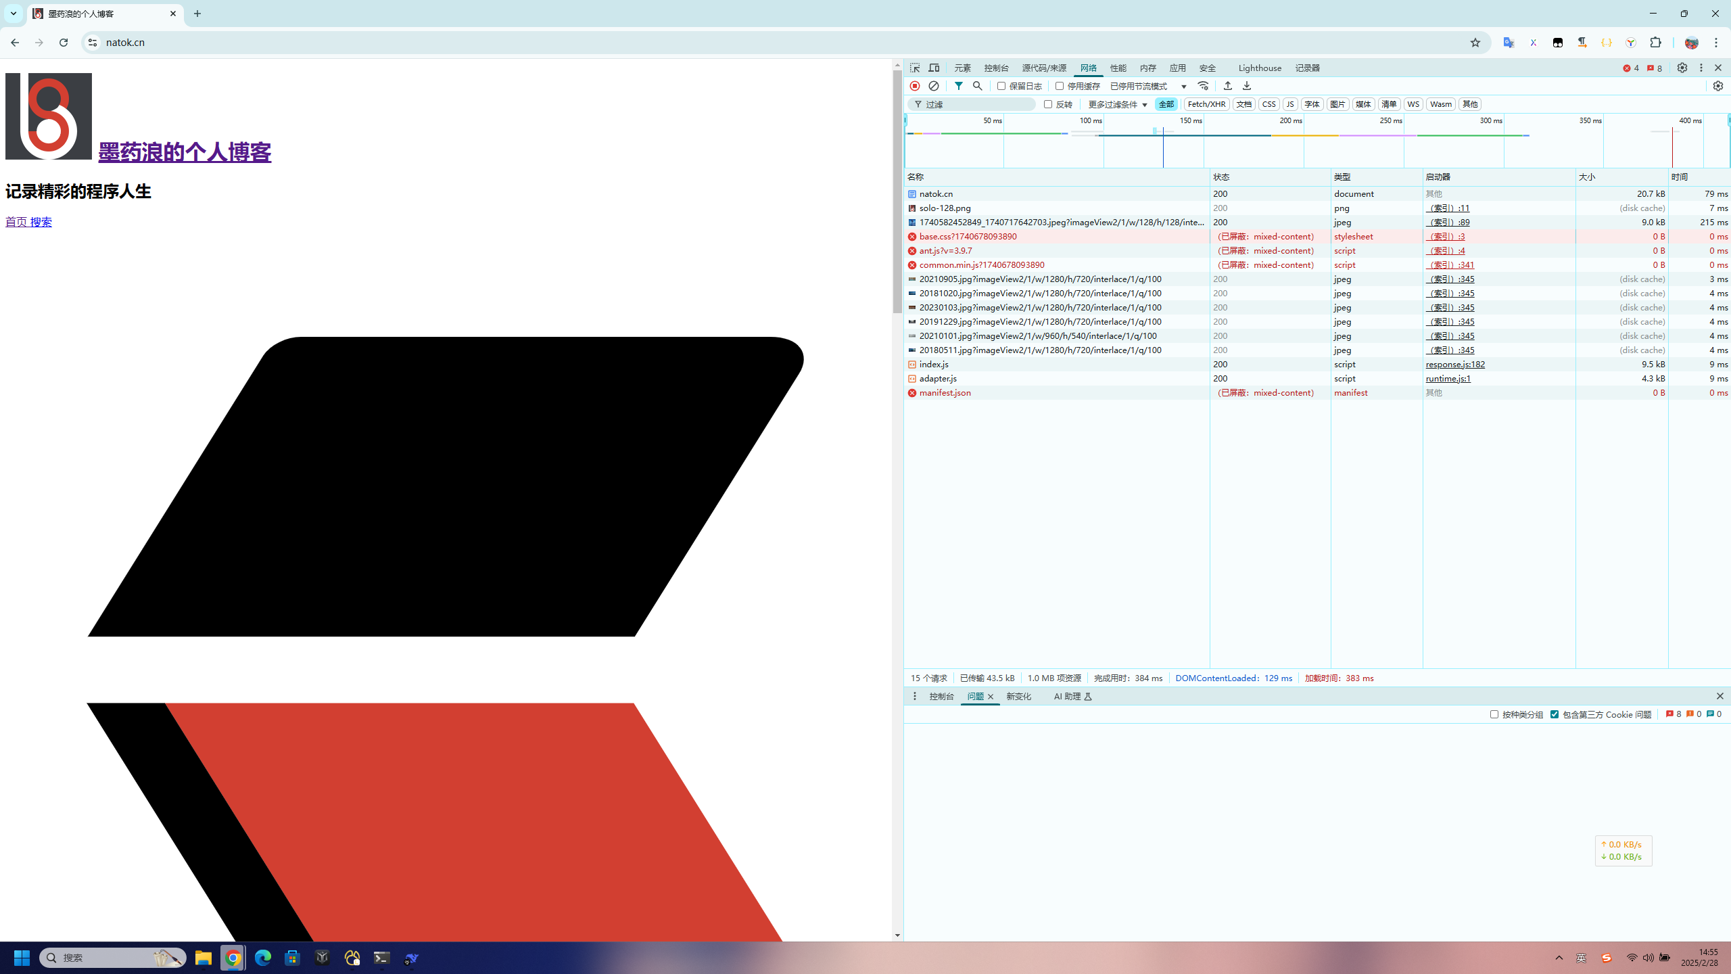Check the 按种类分组 checkbox
The height and width of the screenshot is (974, 1731).
click(1494, 714)
